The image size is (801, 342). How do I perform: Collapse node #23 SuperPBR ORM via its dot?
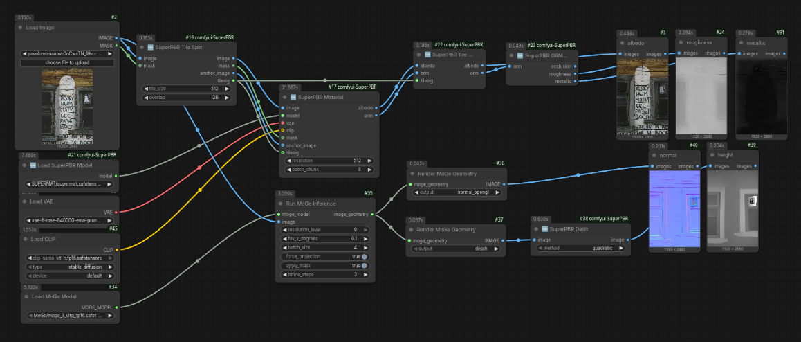pos(511,55)
